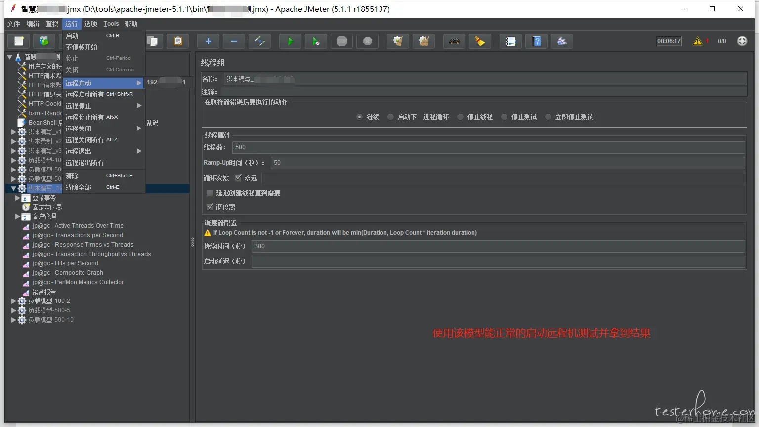Click the Reset Search brush icon
Viewport: 759px width, 427px height.
point(480,41)
